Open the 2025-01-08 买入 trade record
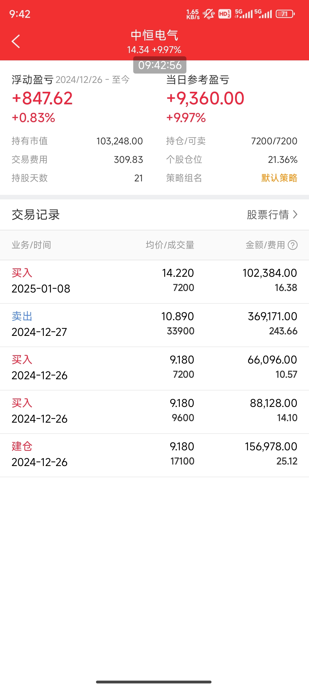The width and height of the screenshot is (309, 688). [x=154, y=281]
